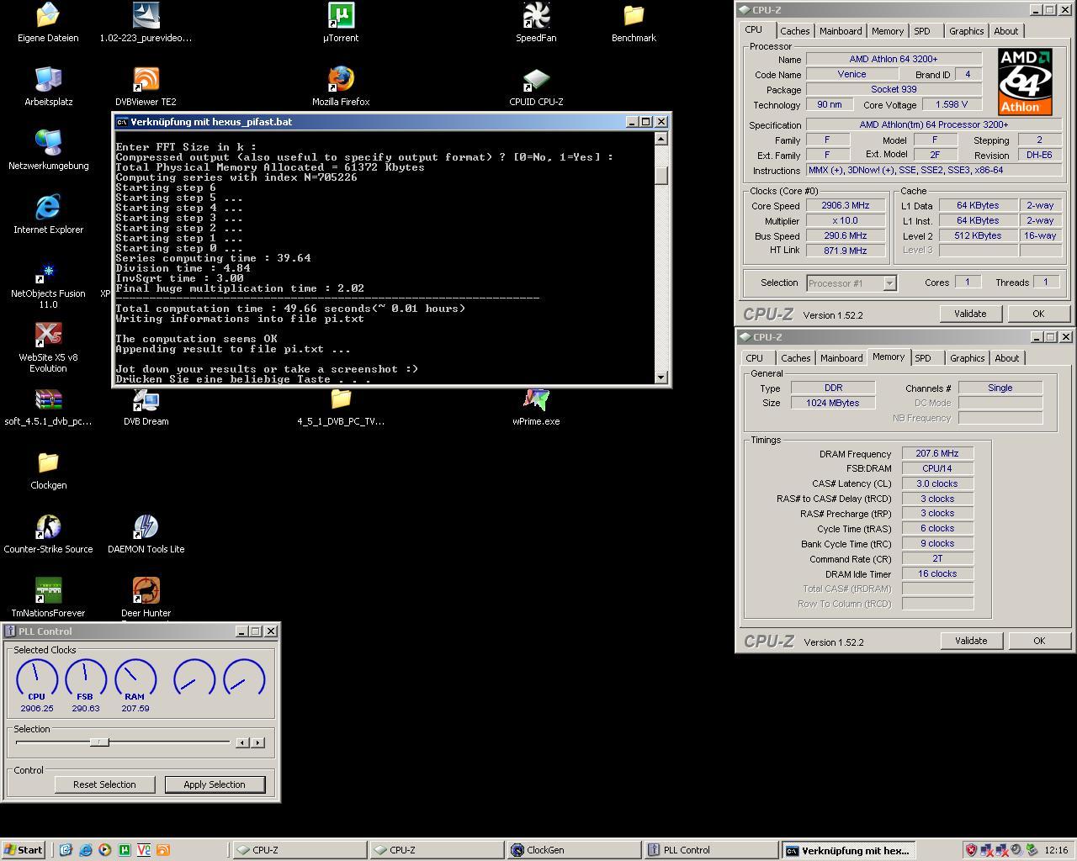Expand the Processor #1 selection dropdown
The width and height of the screenshot is (1077, 861).
[889, 283]
